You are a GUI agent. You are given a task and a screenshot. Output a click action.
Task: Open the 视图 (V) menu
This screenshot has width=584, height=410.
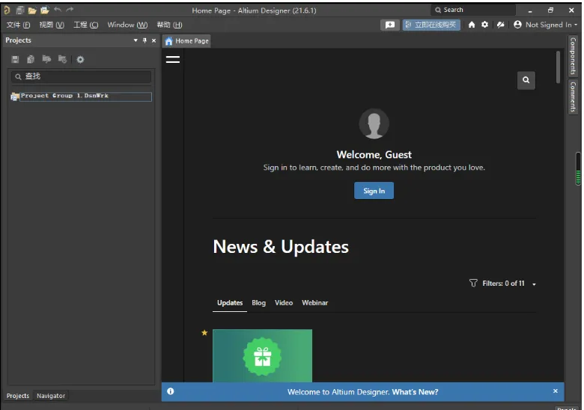click(x=52, y=25)
